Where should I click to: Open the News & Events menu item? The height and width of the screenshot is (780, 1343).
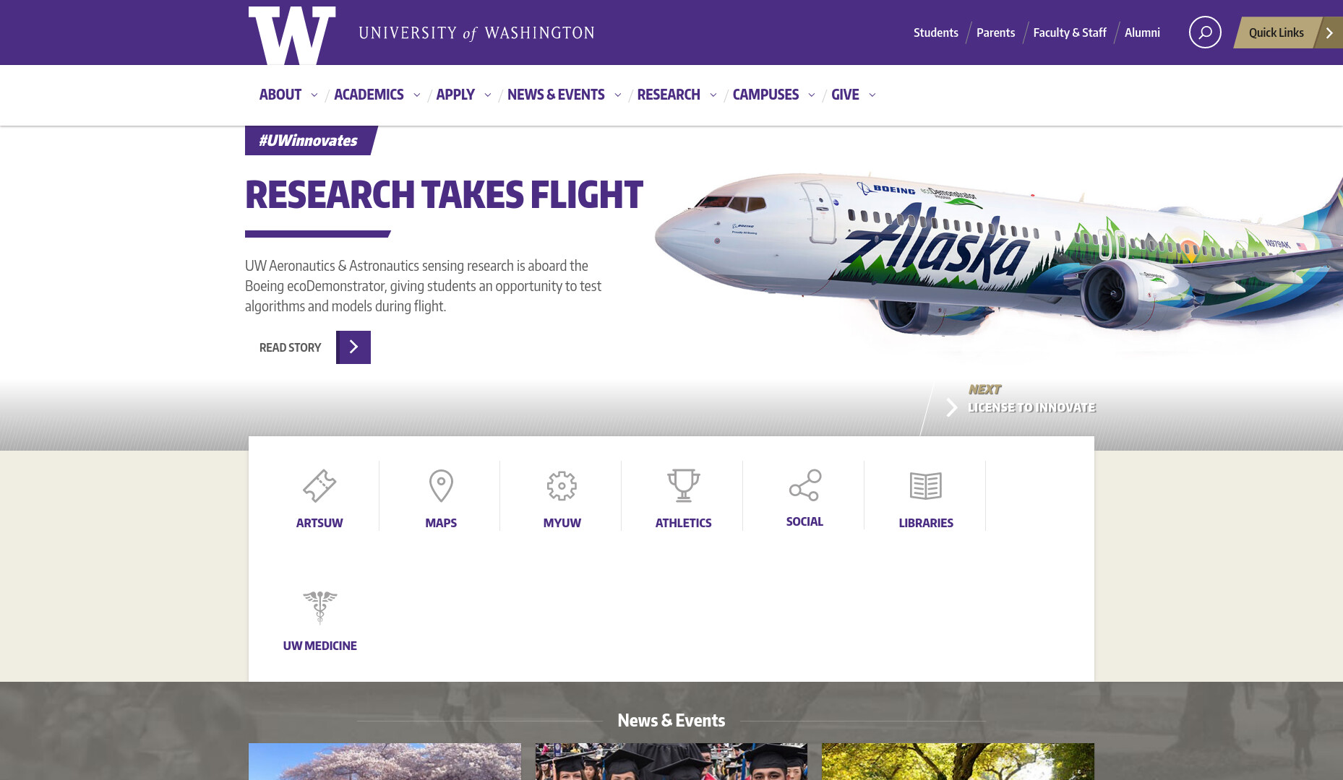tap(556, 95)
